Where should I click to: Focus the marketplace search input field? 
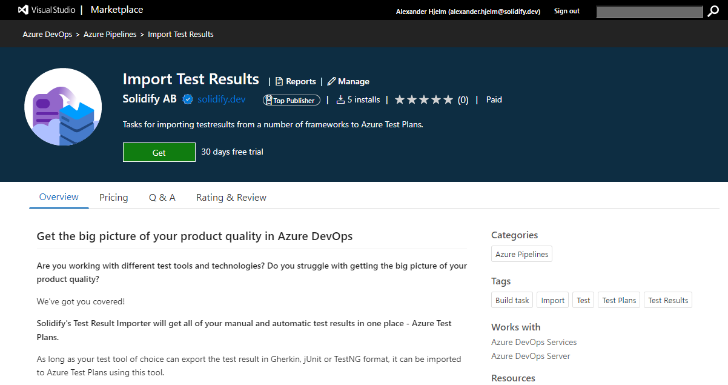coord(650,12)
